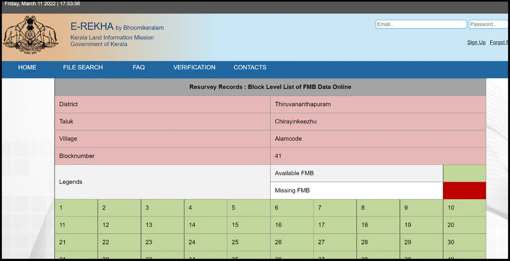510x261 pixels.
Task: Select FMB number 6 cell
Action: point(292,208)
